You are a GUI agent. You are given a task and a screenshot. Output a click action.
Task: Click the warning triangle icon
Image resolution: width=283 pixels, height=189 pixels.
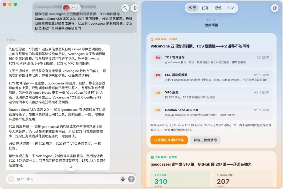click(152, 39)
